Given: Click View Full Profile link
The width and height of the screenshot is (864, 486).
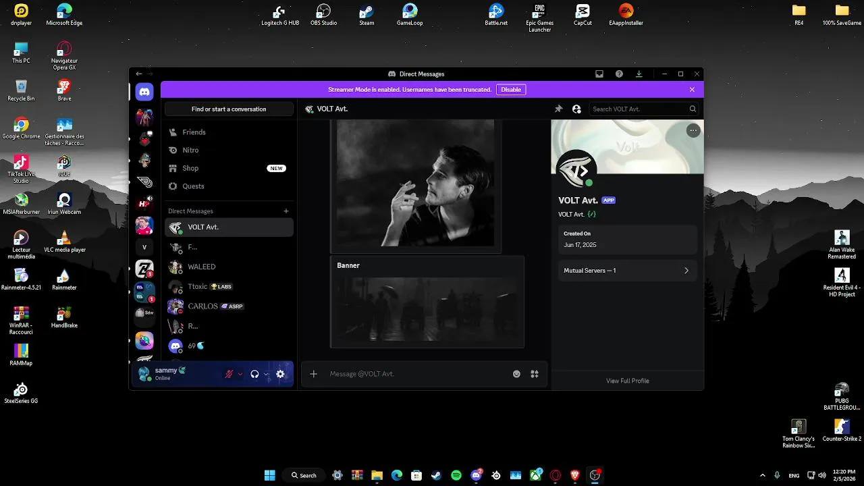Looking at the screenshot, I should coord(628,381).
